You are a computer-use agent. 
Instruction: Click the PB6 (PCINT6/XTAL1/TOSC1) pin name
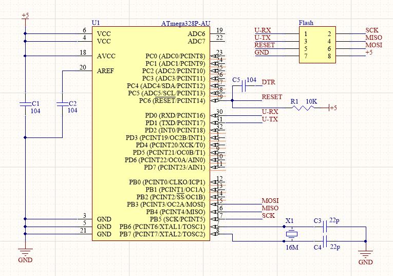point(162,227)
